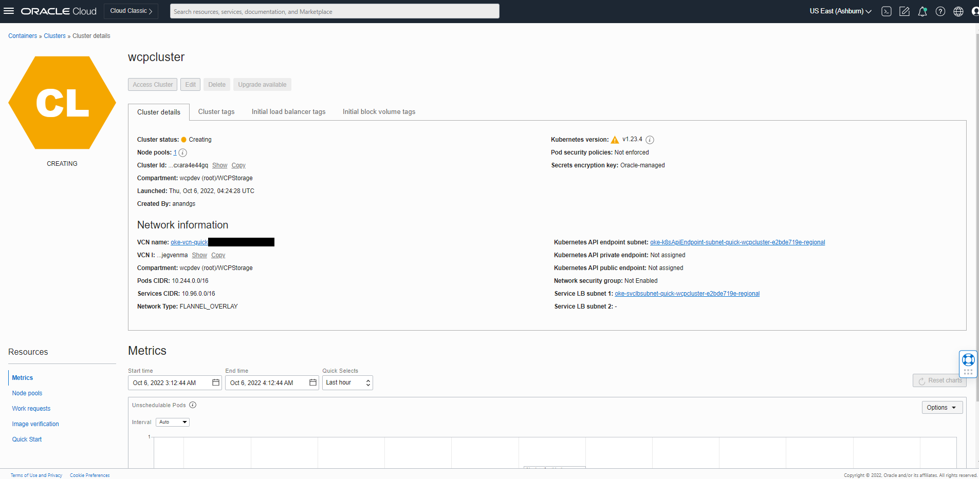Go to Clusters breadcrumb
The image size is (979, 479).
54,36
